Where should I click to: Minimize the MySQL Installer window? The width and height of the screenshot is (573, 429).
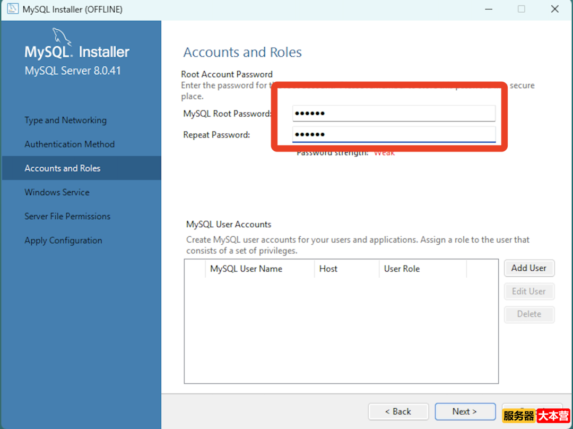(x=489, y=9)
